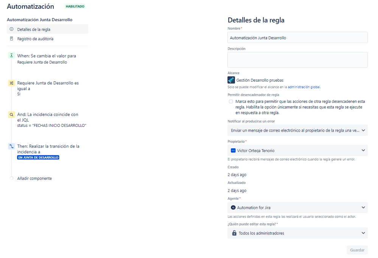Click the info icon beside Detalles de la regla

coord(11,29)
